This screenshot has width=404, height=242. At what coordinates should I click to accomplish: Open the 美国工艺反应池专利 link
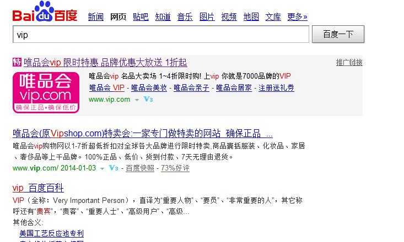click(51, 234)
